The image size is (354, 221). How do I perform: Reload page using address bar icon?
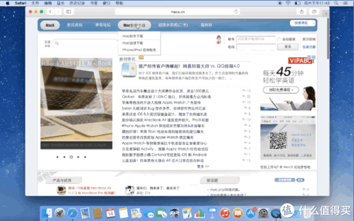(x=236, y=12)
